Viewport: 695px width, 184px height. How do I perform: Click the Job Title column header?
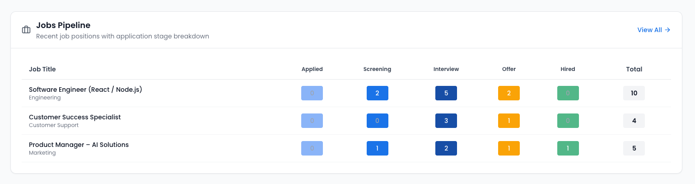tap(42, 69)
